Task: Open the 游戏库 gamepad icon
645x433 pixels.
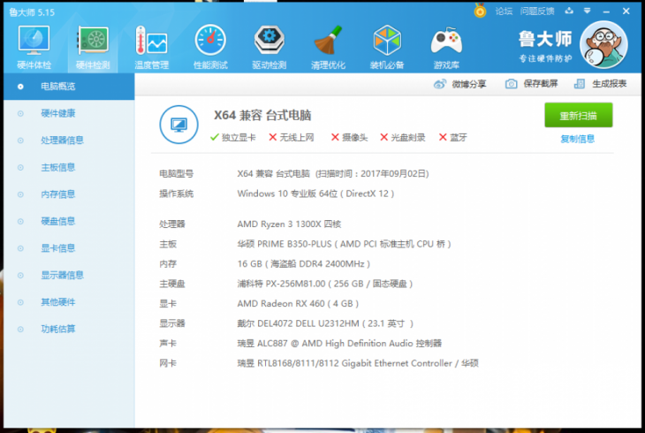Action: coord(446,41)
